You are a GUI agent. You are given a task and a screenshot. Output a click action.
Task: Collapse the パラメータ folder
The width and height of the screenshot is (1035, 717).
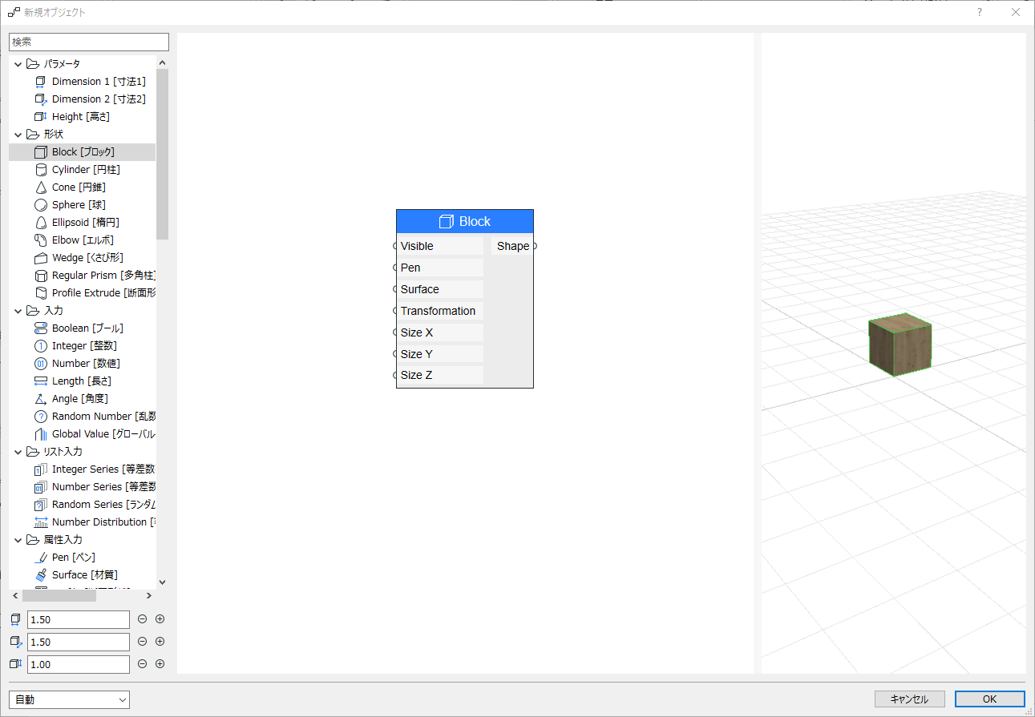(18, 63)
